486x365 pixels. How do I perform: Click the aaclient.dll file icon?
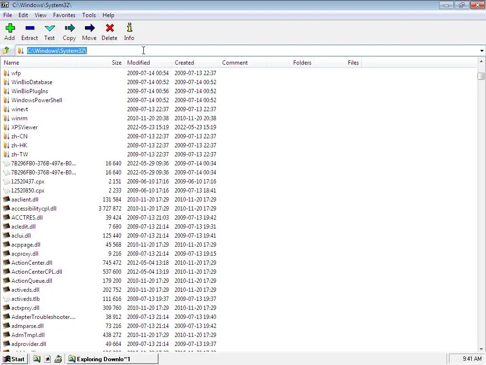coord(7,199)
